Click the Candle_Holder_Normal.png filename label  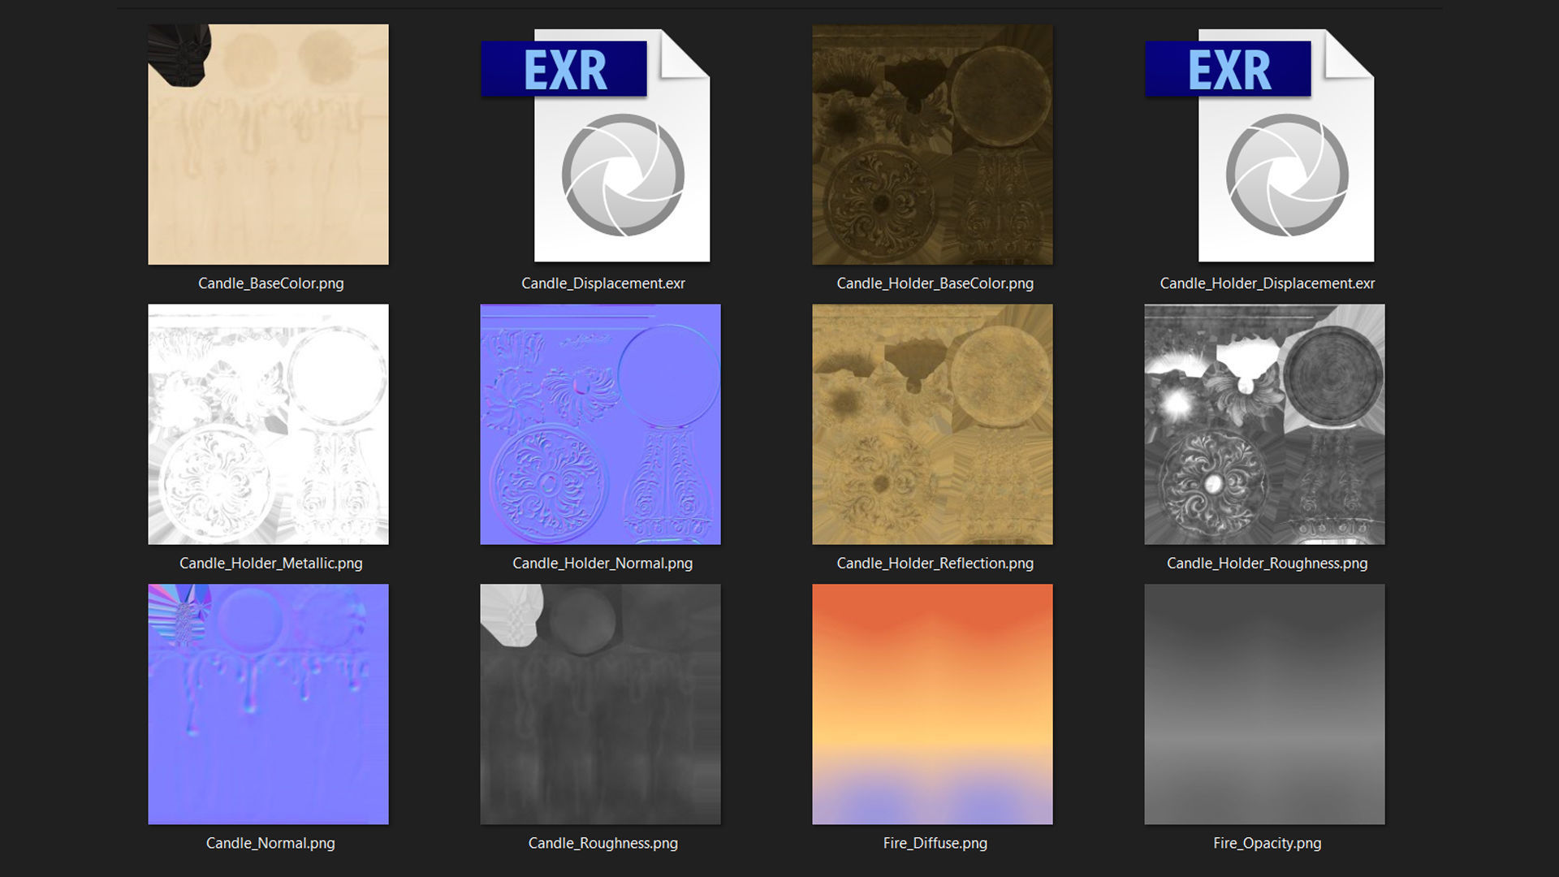pyautogui.click(x=602, y=564)
